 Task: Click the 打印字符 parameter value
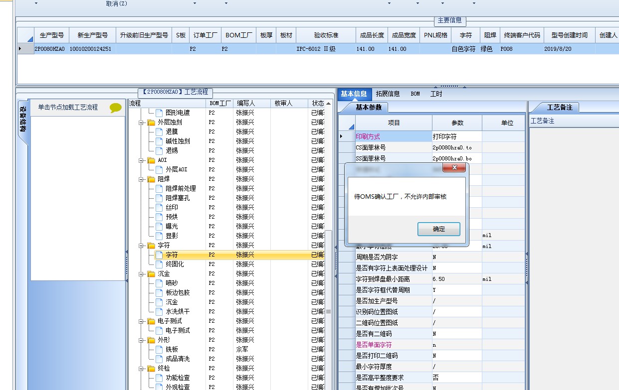[457, 136]
